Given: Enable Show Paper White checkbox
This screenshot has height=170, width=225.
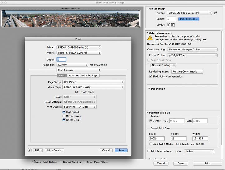Looking at the screenshot, I should point(85,162).
